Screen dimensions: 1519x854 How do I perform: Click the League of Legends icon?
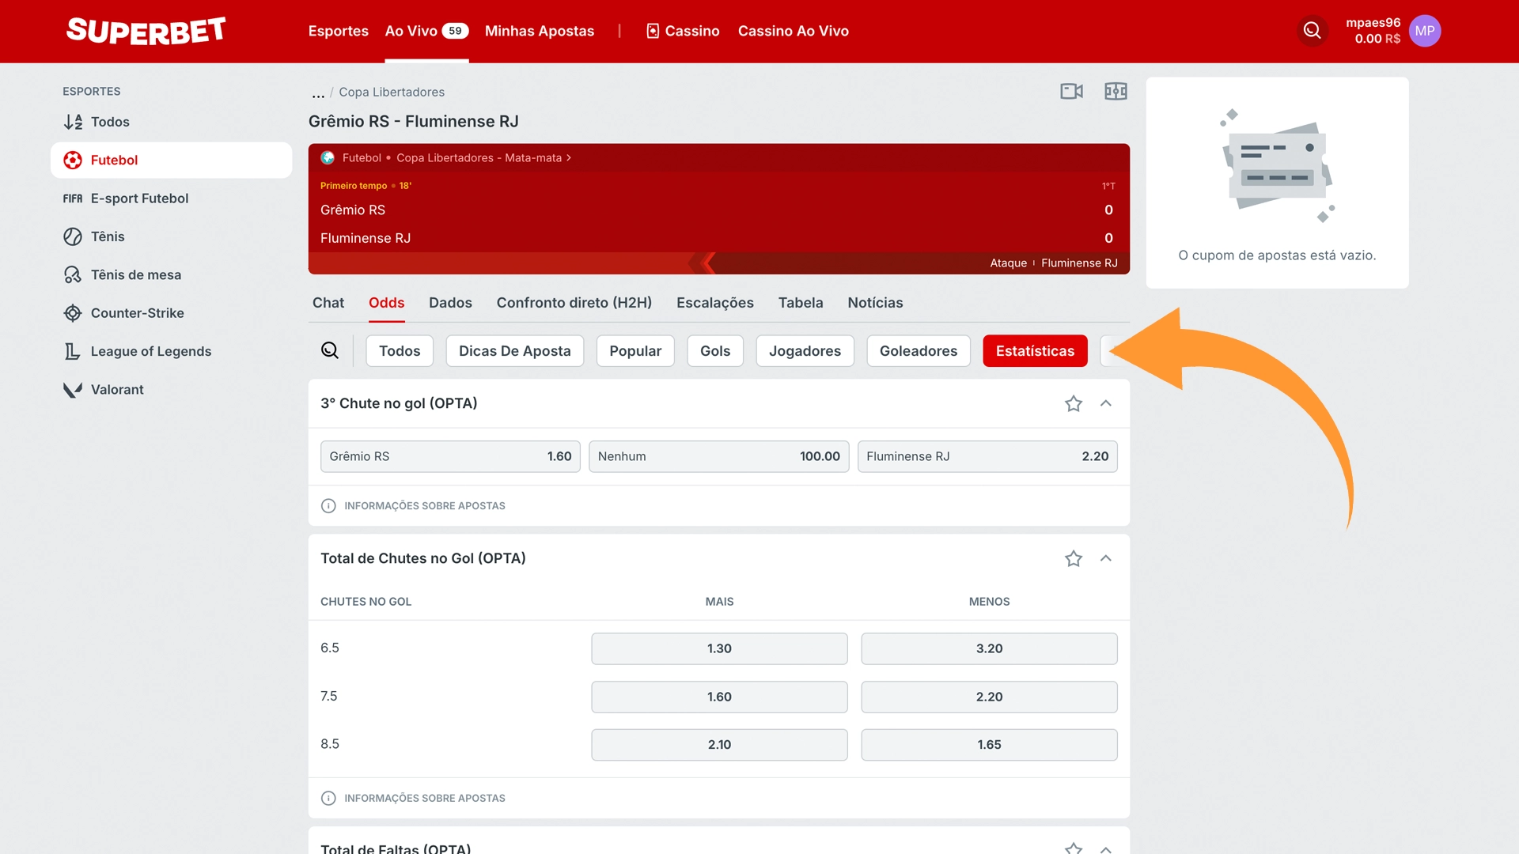(73, 351)
